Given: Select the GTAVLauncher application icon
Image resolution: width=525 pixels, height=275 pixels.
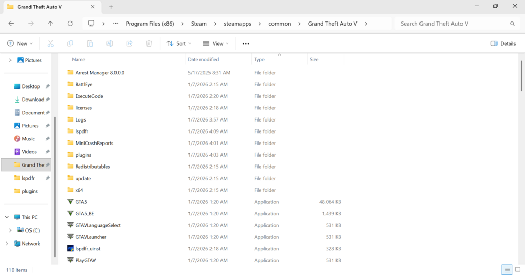Looking at the screenshot, I should point(70,237).
